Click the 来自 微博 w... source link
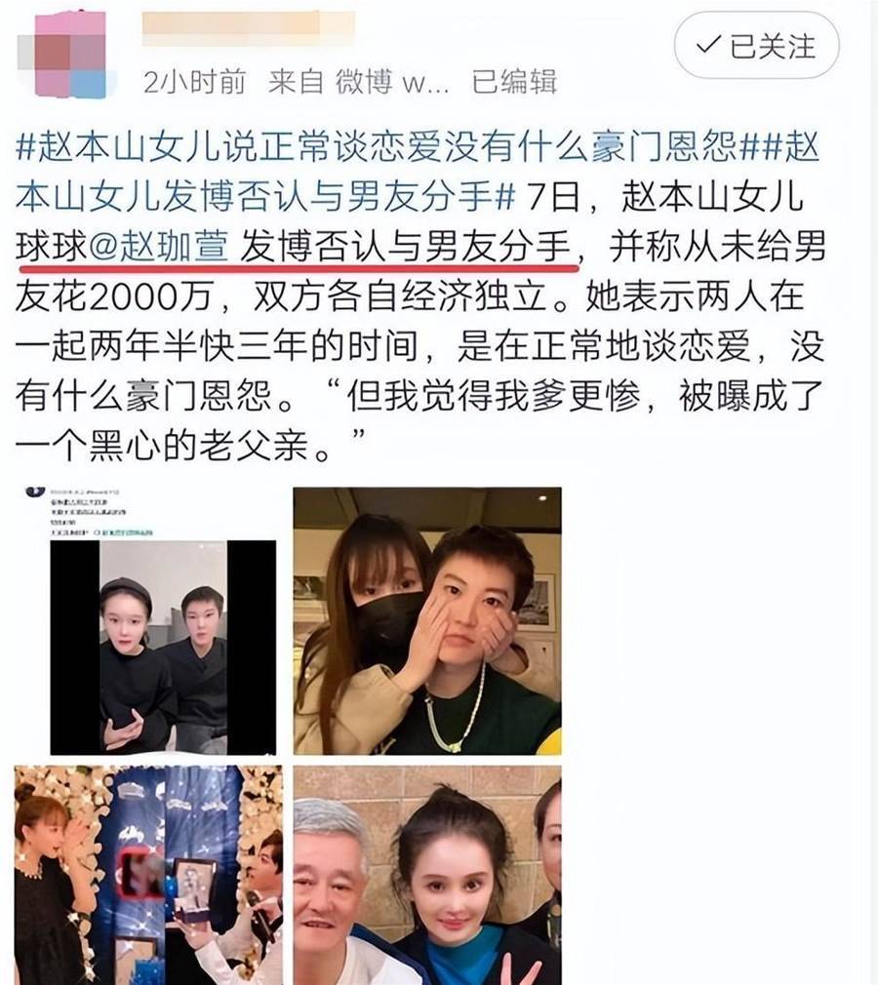Screen dimensions: 878x985 pyautogui.click(x=358, y=82)
